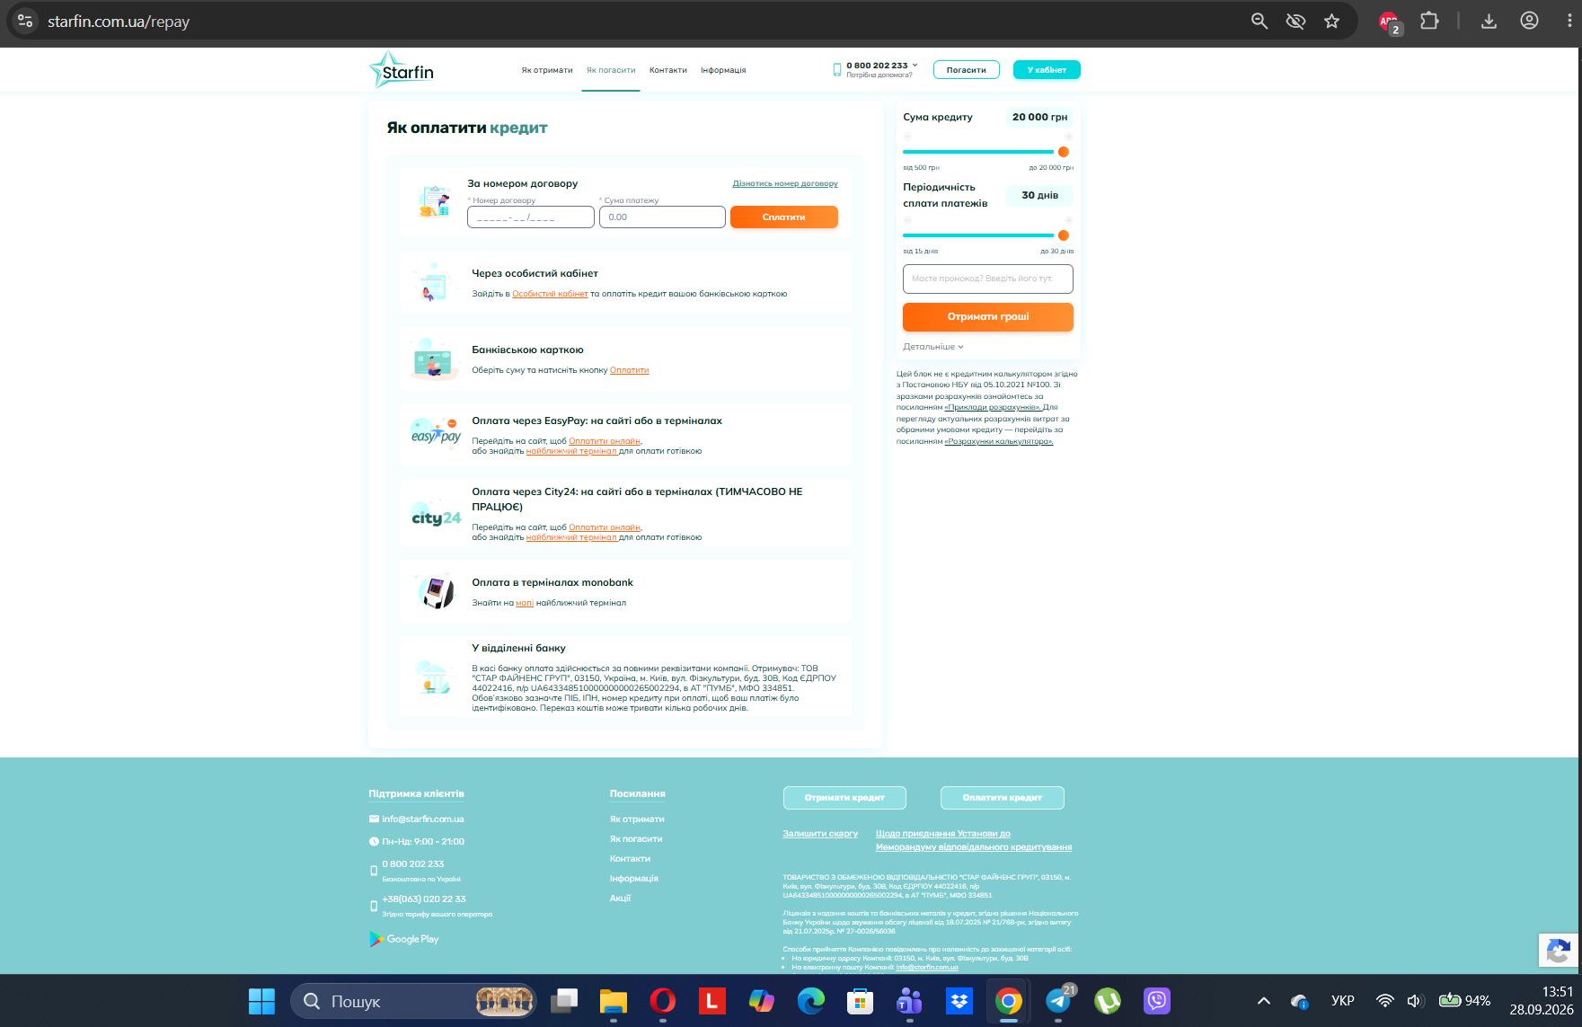The height and width of the screenshot is (1027, 1582).
Task: Expand the Детальніше section
Action: [933, 347]
